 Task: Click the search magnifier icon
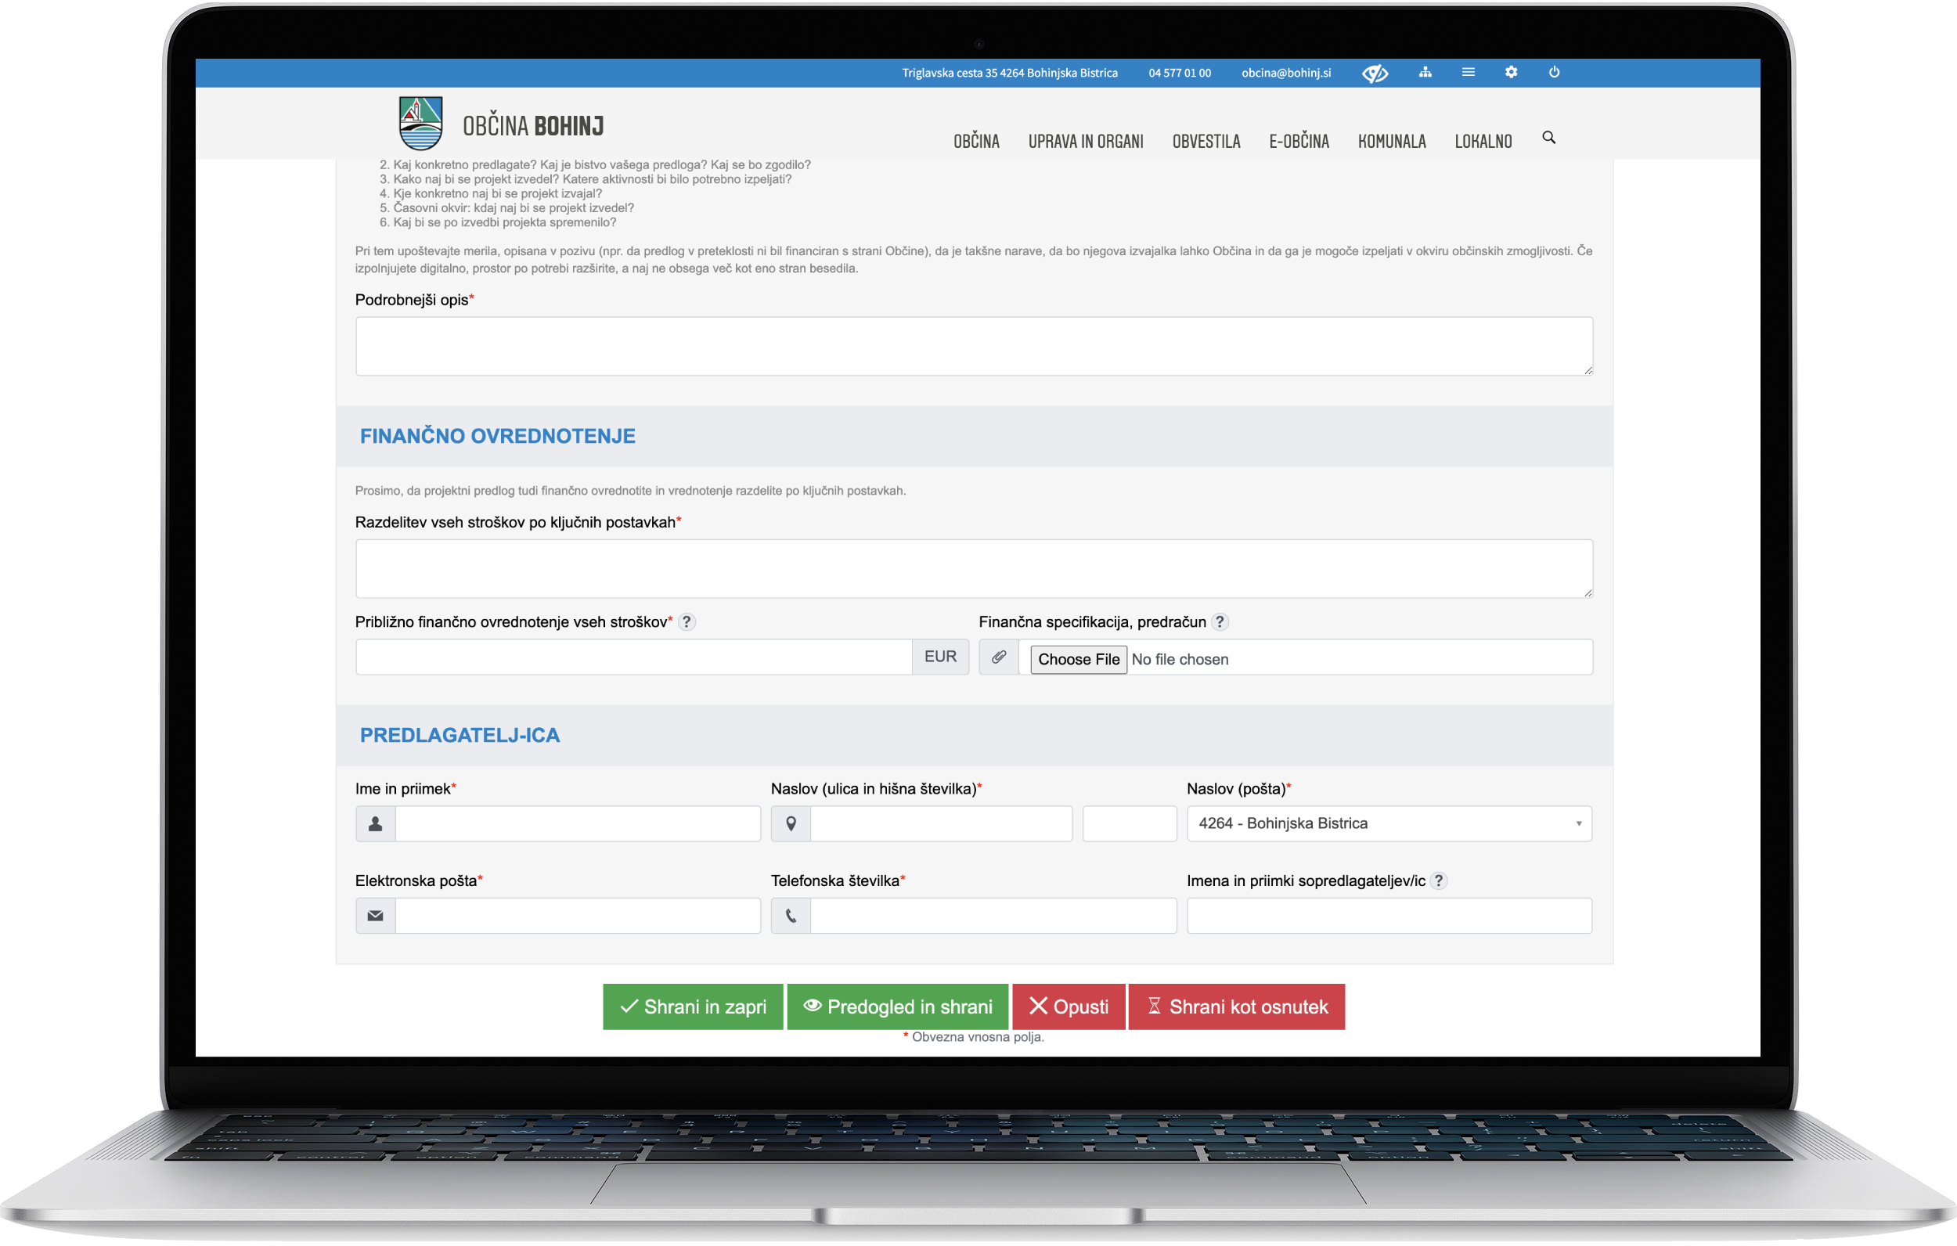1548,138
